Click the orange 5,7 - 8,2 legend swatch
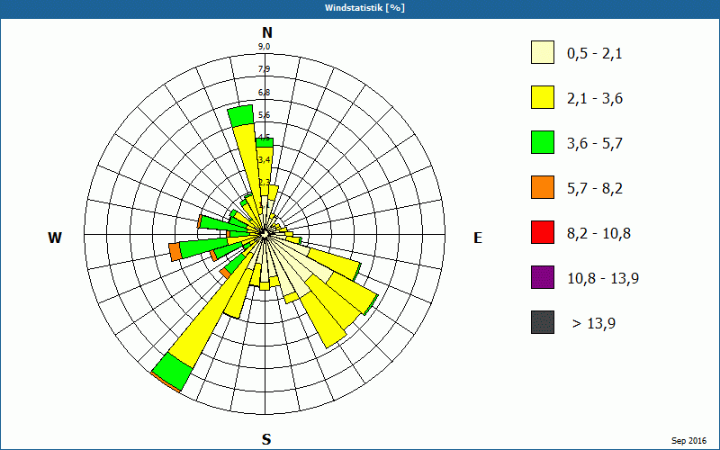Viewport: 720px width, 450px height. click(x=543, y=187)
